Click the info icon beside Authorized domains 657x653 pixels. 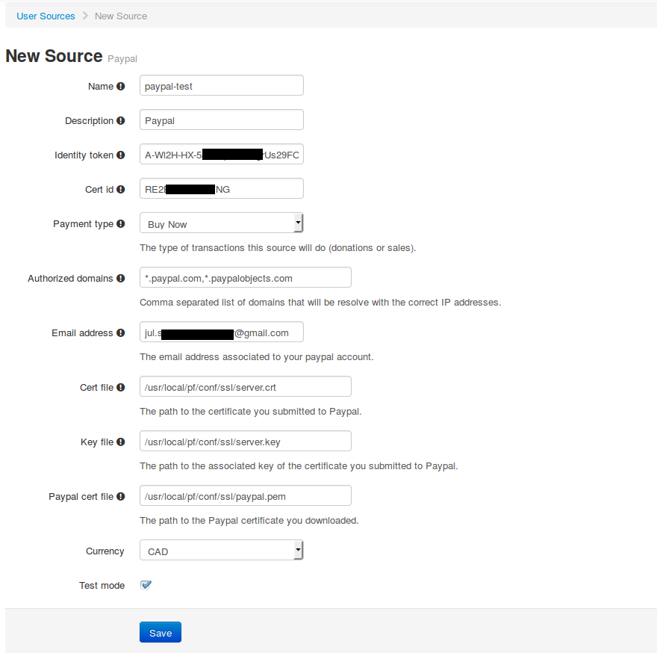[121, 278]
